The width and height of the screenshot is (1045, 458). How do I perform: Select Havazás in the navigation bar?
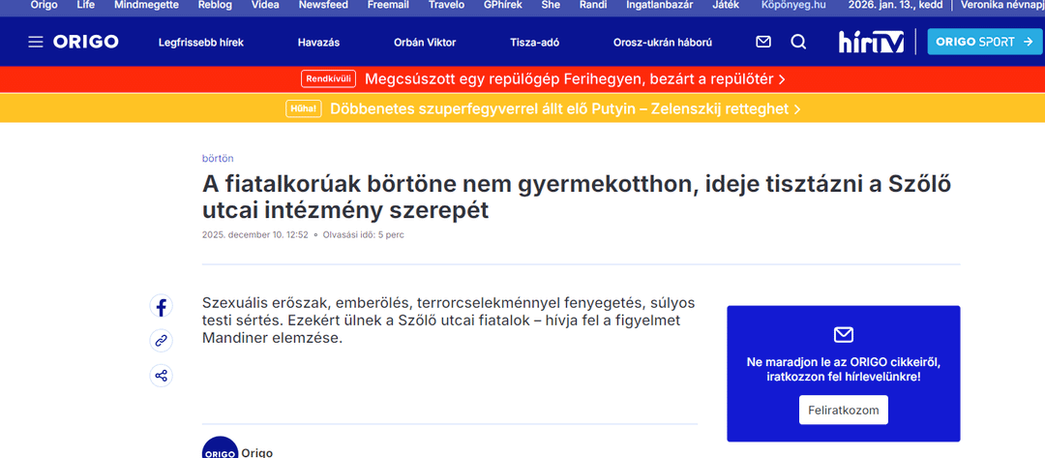click(x=318, y=43)
